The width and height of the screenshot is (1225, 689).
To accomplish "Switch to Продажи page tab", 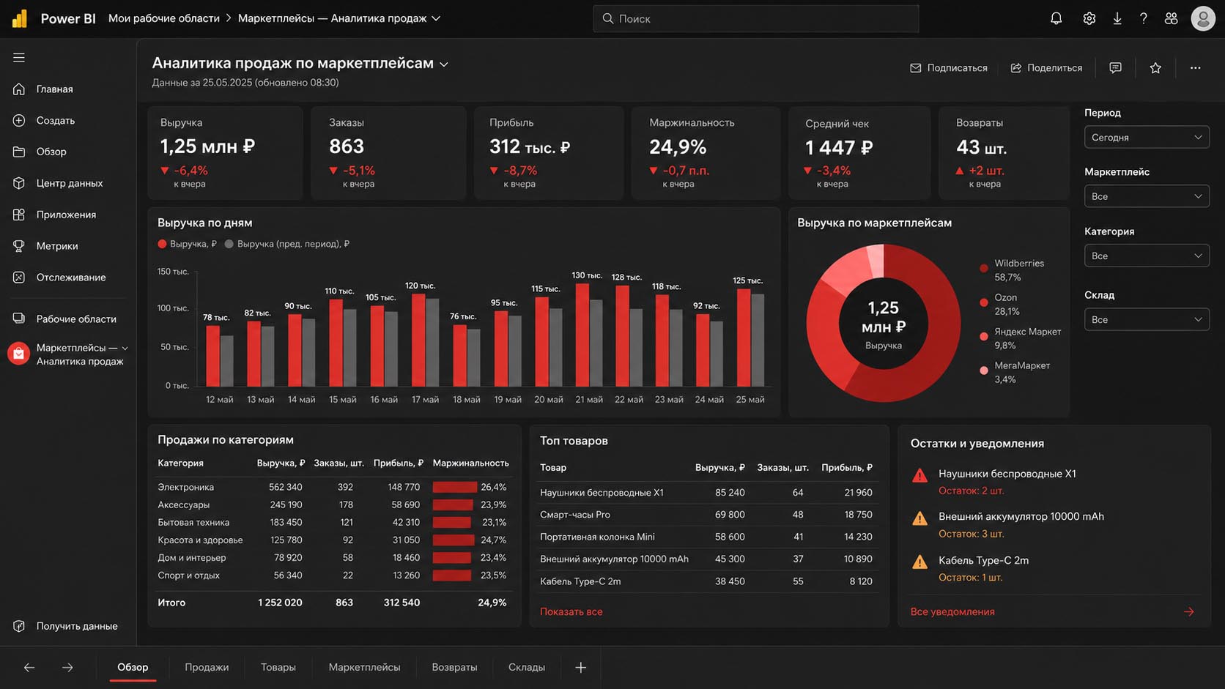I will click(x=207, y=667).
